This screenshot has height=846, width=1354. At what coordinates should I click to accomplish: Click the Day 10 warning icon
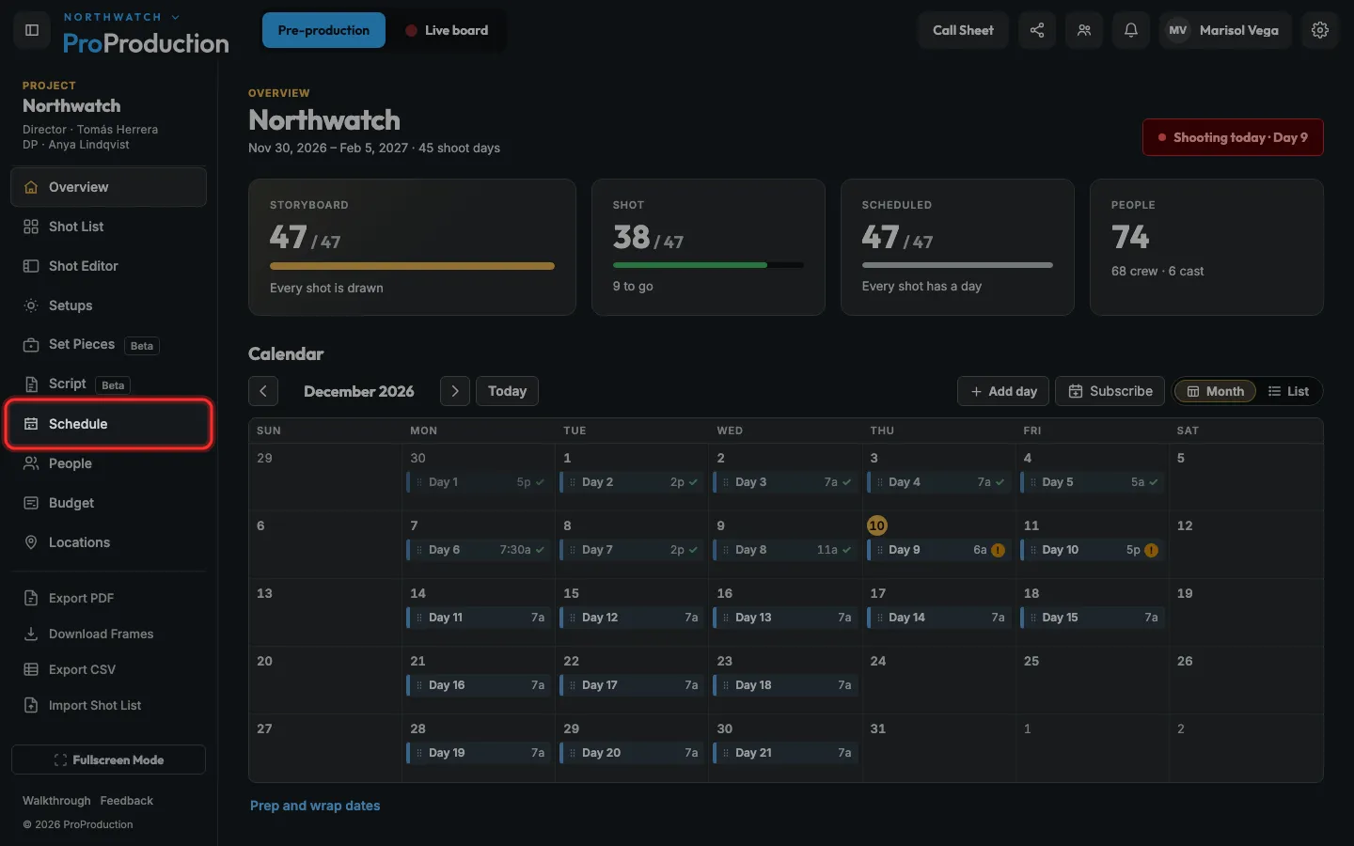(1152, 550)
